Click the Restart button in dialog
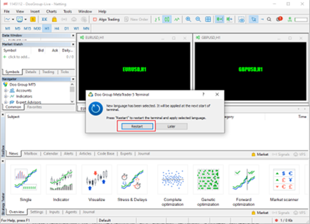This screenshot has height=224, width=310. click(136, 126)
